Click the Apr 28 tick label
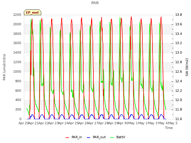The image size is (191, 143). (x=103, y=123)
